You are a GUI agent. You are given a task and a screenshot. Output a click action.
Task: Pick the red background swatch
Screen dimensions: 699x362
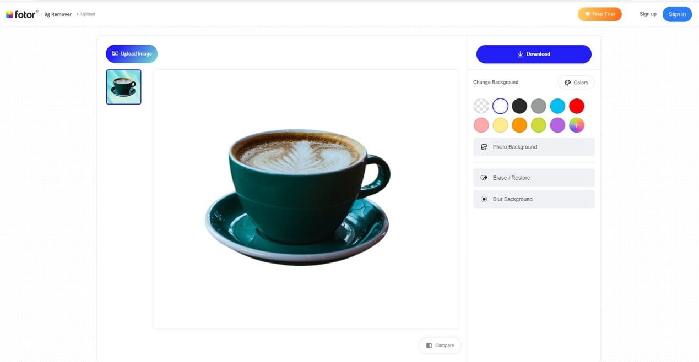click(577, 106)
